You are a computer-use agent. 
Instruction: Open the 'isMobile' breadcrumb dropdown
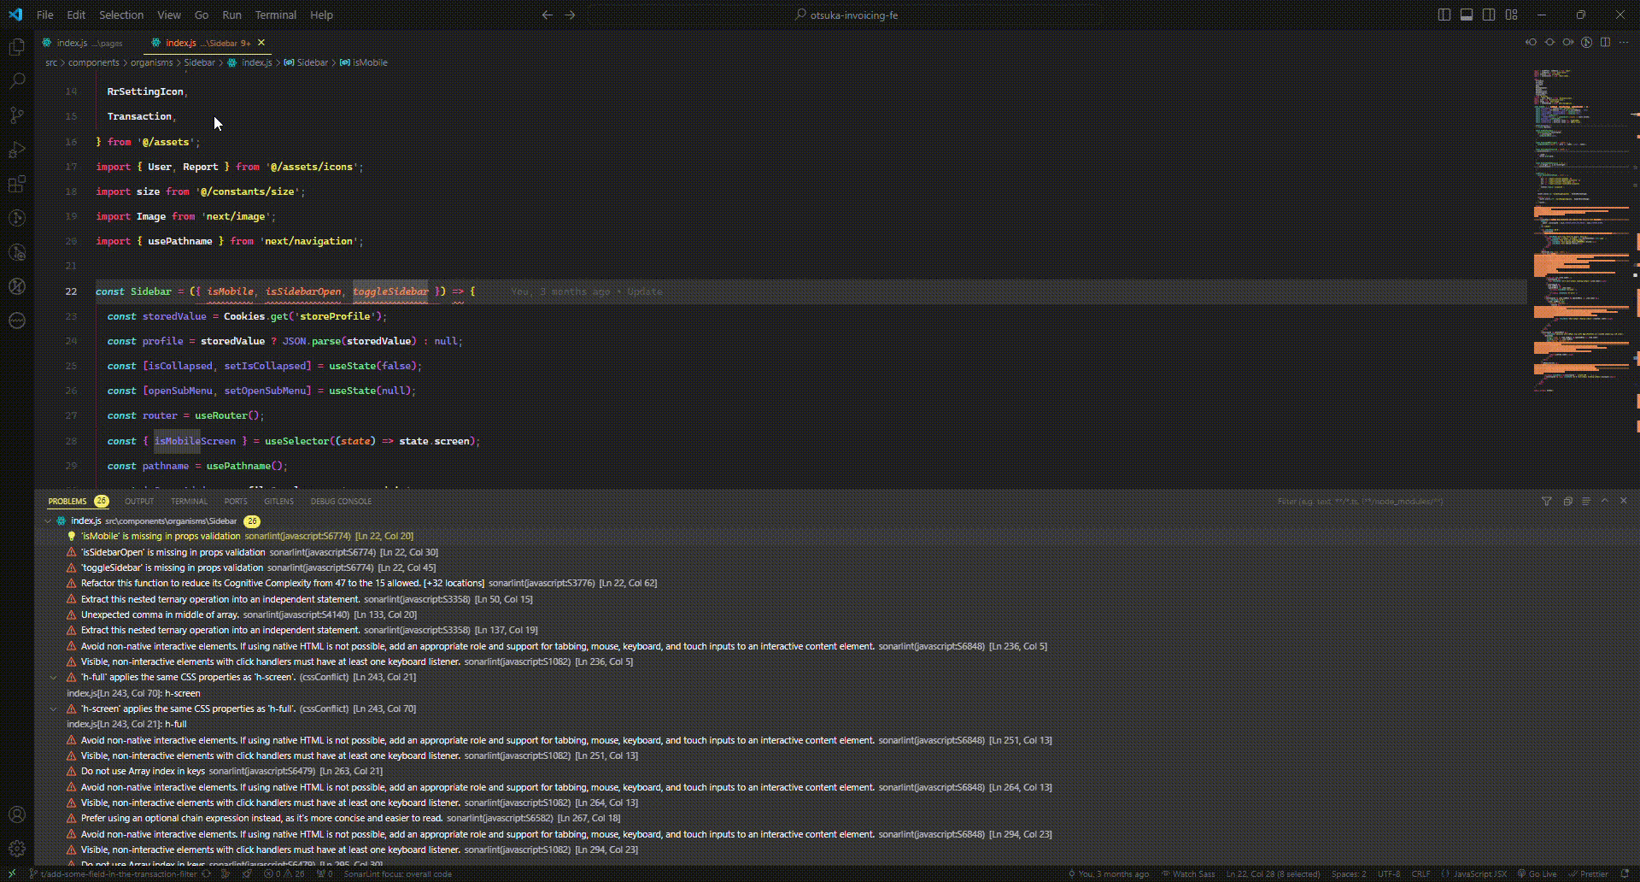tap(364, 62)
